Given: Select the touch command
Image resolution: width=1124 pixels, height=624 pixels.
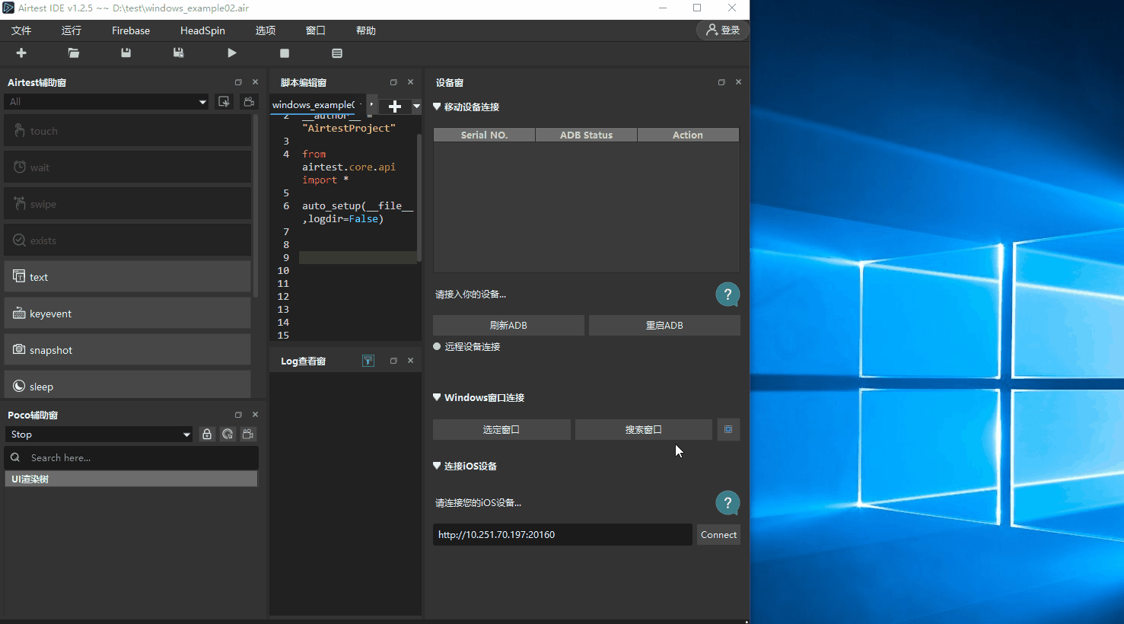Looking at the screenshot, I should pos(128,131).
